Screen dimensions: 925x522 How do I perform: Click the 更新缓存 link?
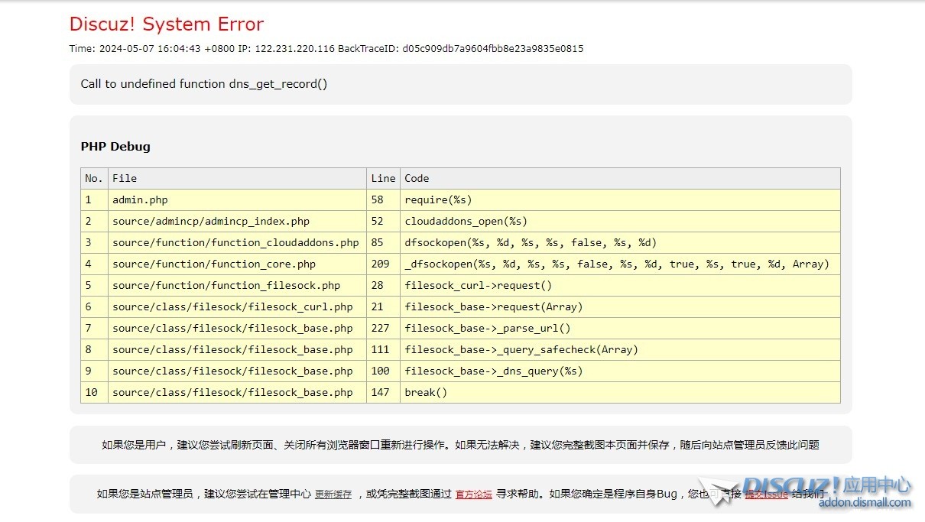pos(333,494)
